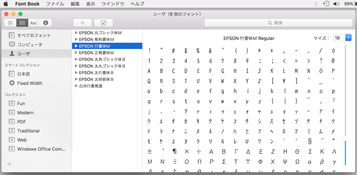Expand the EPSON 太角ゴシック体B disclosure triangle
The image size is (357, 175).
(x=76, y=59)
